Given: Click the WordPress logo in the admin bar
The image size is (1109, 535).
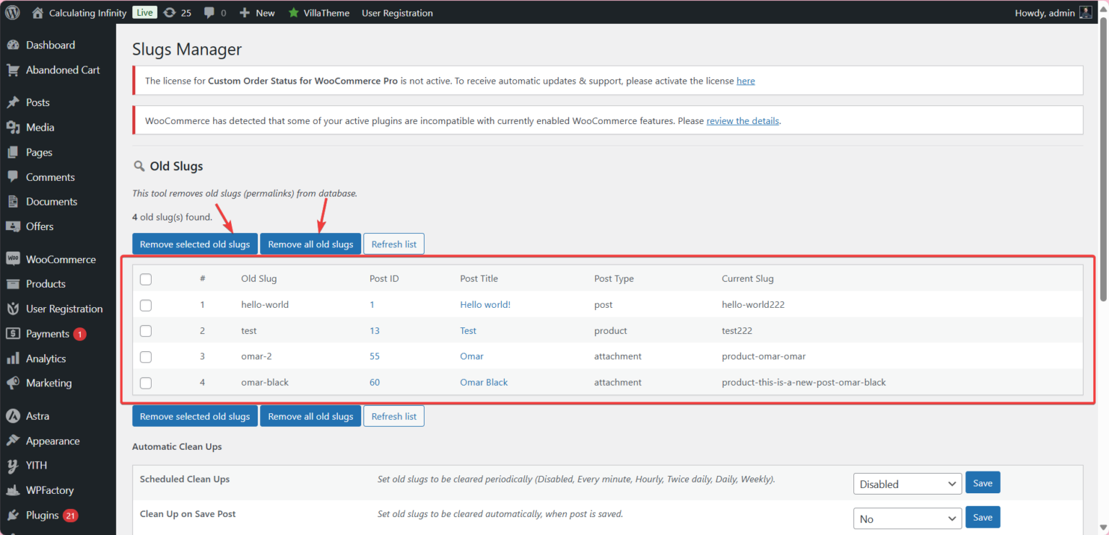Looking at the screenshot, I should (12, 12).
